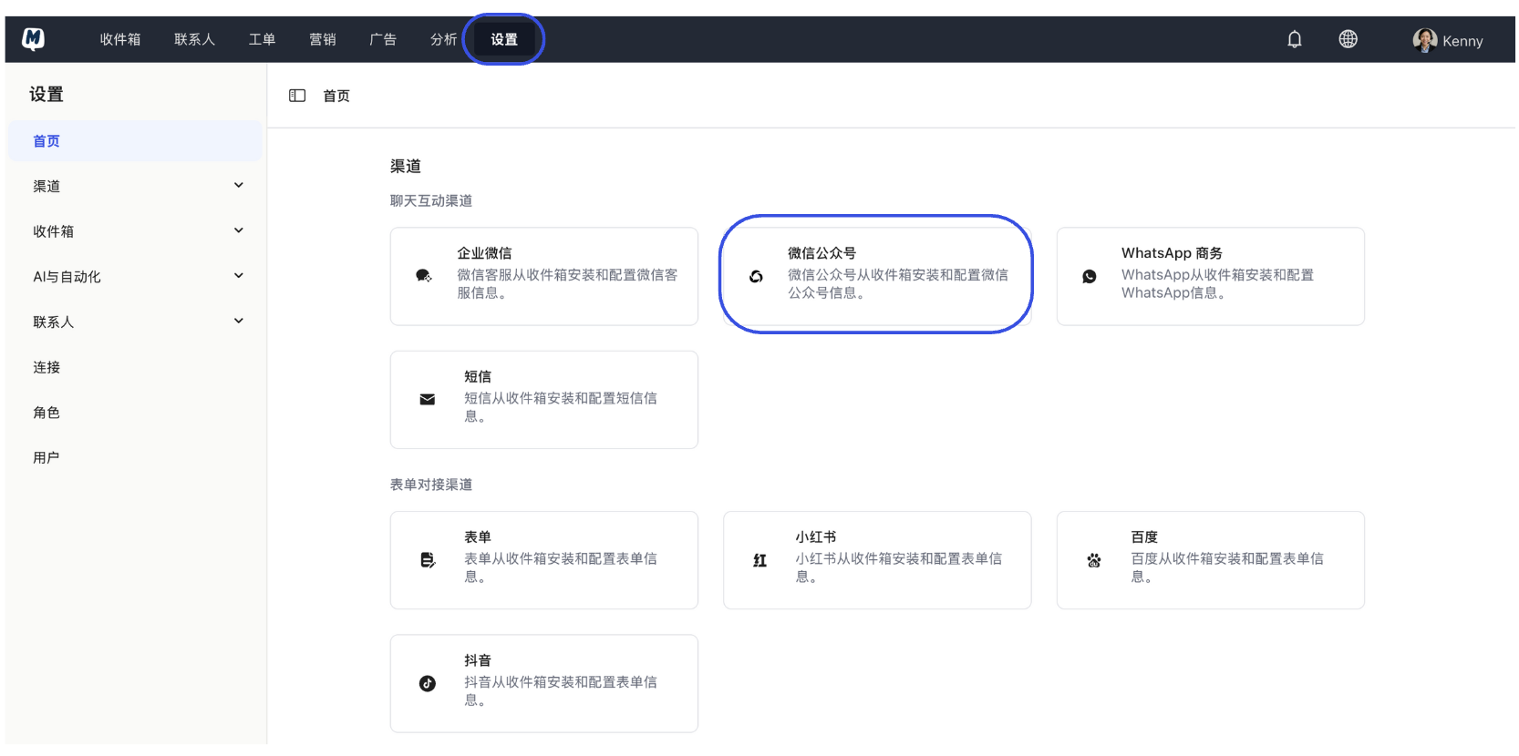Click the Kenny username text
Image resolution: width=1519 pixels, height=756 pixels.
(x=1462, y=41)
